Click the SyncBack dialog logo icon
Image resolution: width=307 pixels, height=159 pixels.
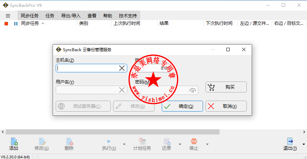tap(58, 49)
